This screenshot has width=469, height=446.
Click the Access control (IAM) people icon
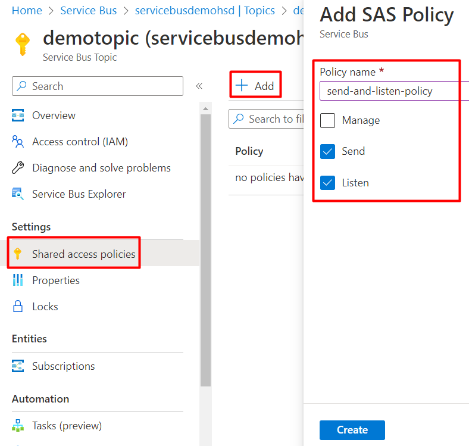[18, 142]
